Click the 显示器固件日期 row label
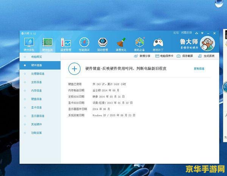Screen dimensions: 227x176 [x=78, y=109]
